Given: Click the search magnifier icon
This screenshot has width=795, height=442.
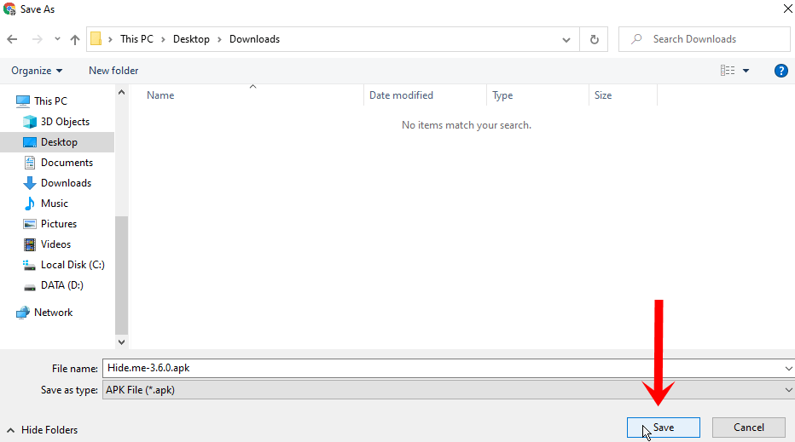Looking at the screenshot, I should [x=636, y=39].
